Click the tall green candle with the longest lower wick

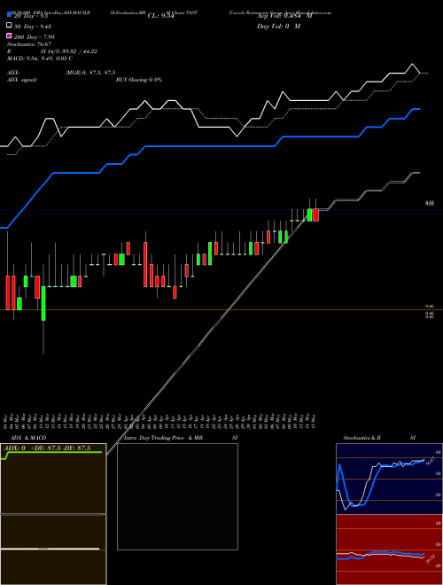tap(43, 303)
